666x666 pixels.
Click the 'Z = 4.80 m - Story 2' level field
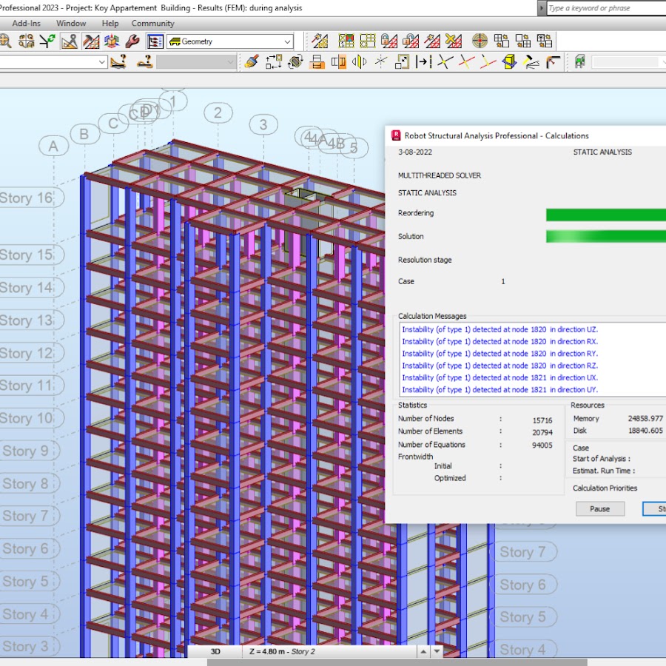click(x=329, y=651)
